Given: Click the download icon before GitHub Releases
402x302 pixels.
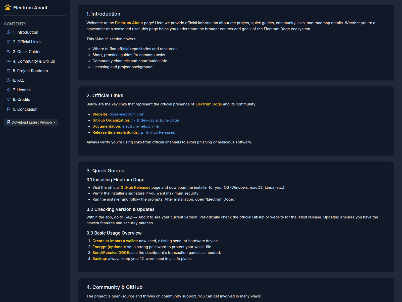Looking at the screenshot, I should coord(142,132).
